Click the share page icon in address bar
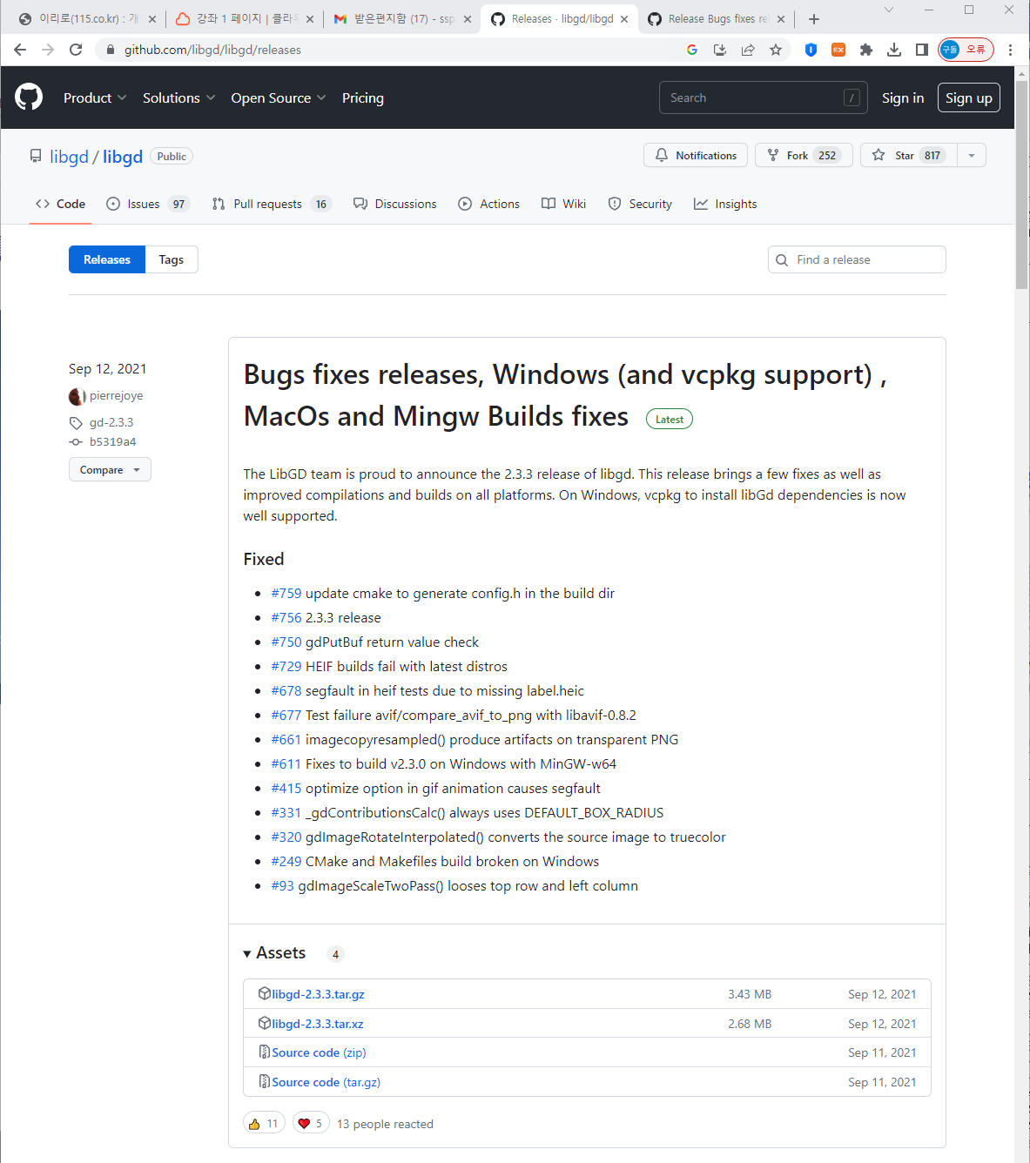The image size is (1030, 1163). 748,50
